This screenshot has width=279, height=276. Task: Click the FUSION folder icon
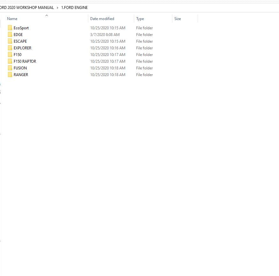[x=10, y=68]
